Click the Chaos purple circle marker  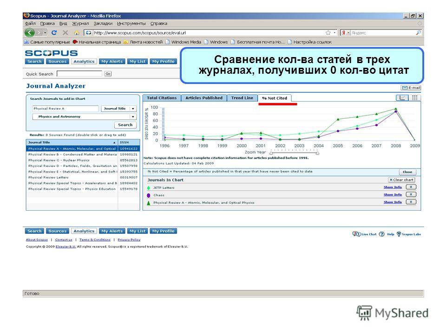pyautogui.click(x=149, y=195)
